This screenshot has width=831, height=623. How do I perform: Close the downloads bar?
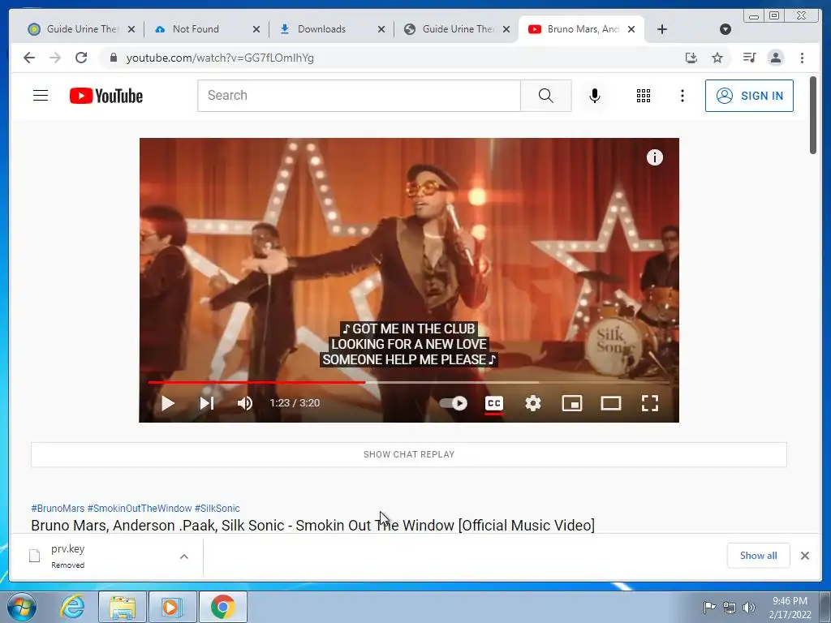click(805, 555)
